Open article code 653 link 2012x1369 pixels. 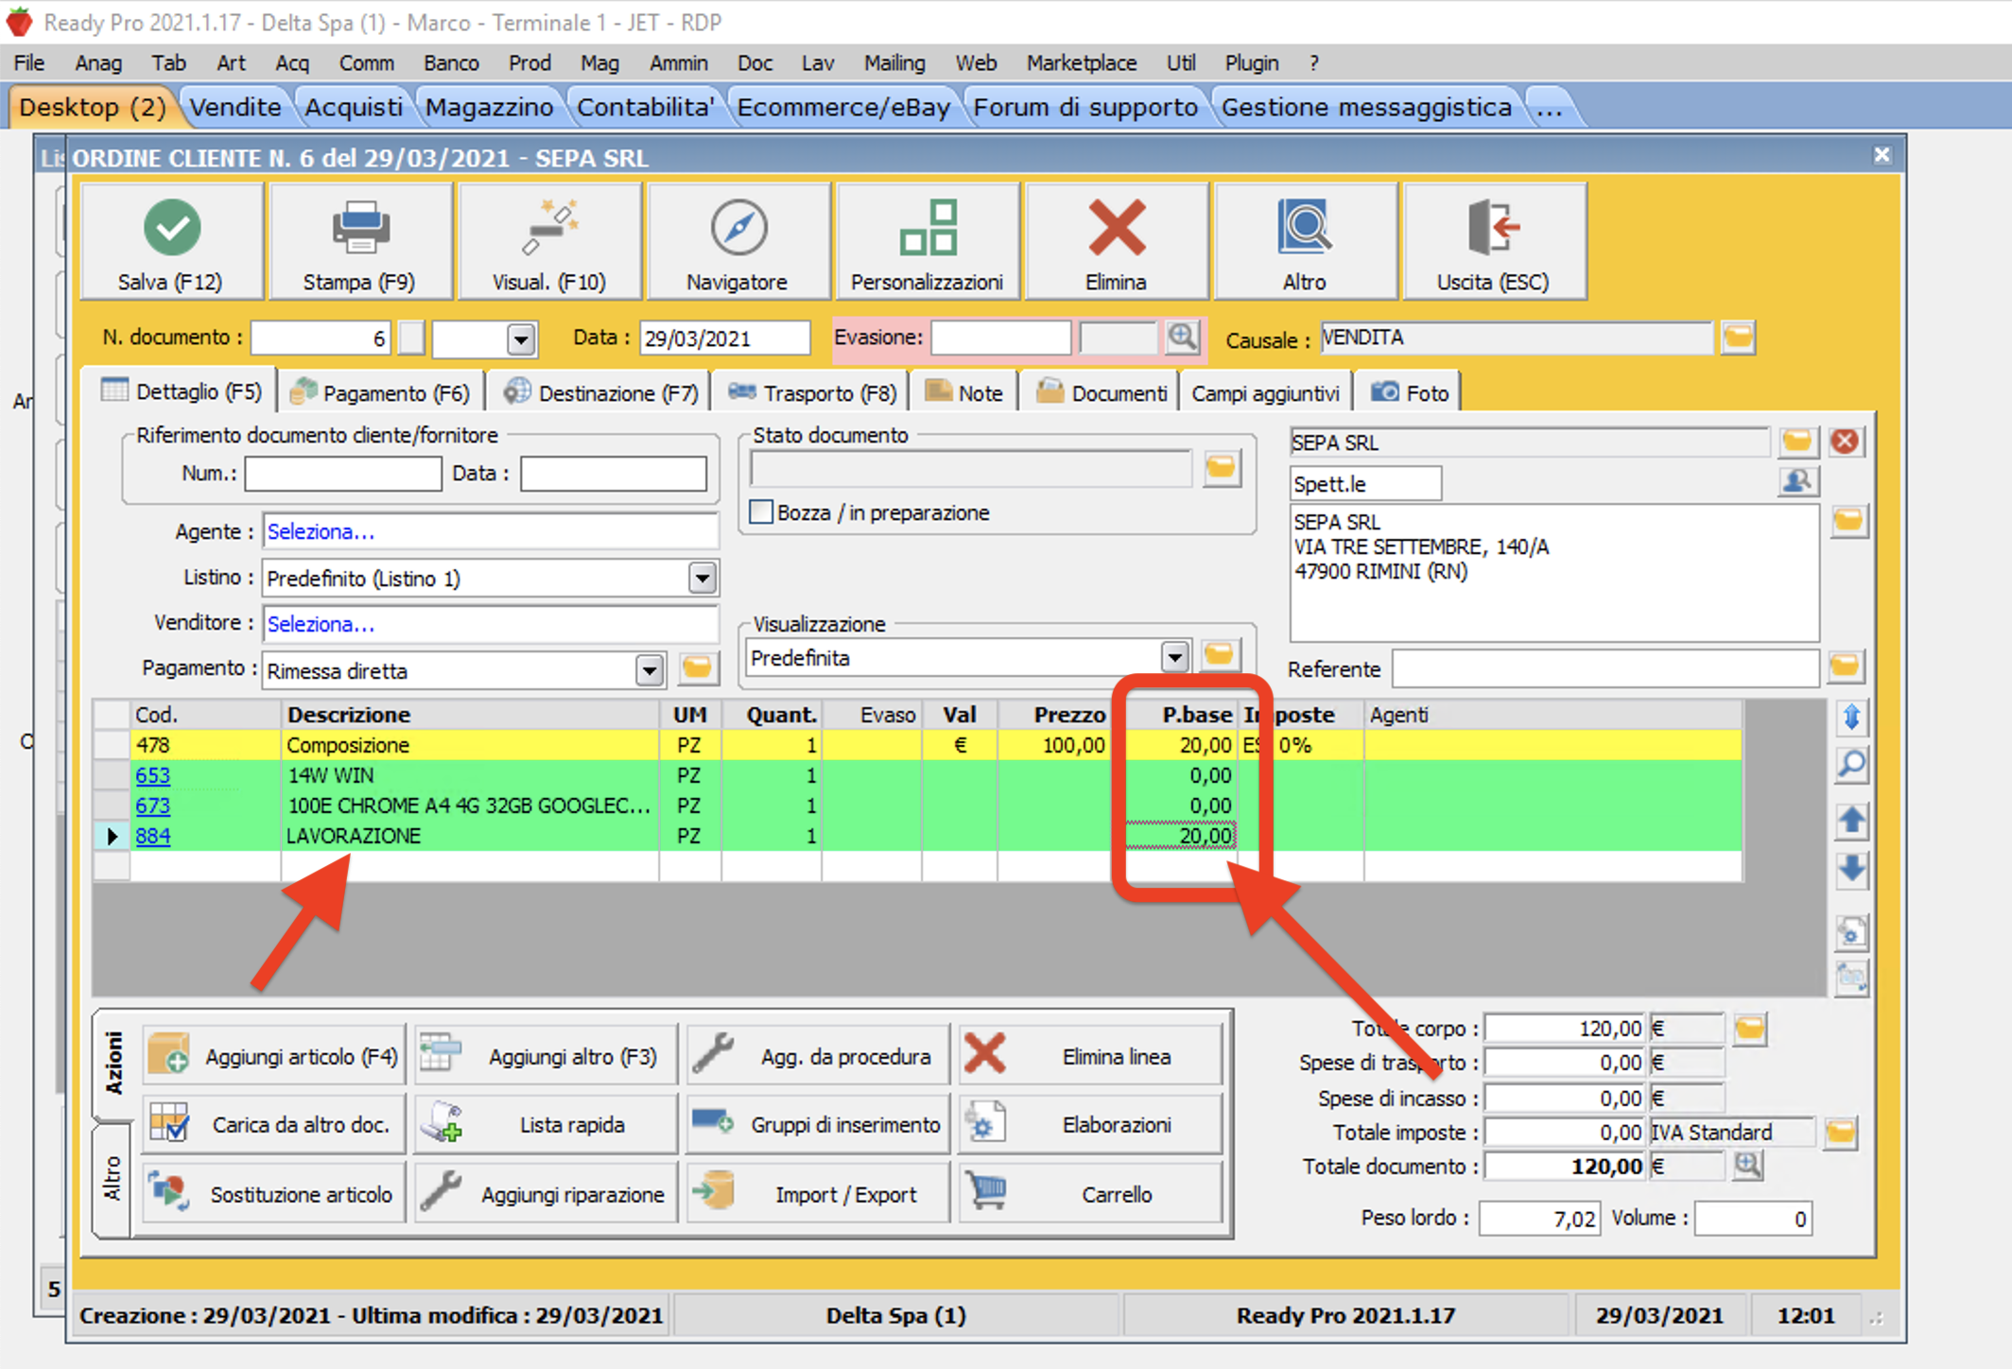(152, 775)
